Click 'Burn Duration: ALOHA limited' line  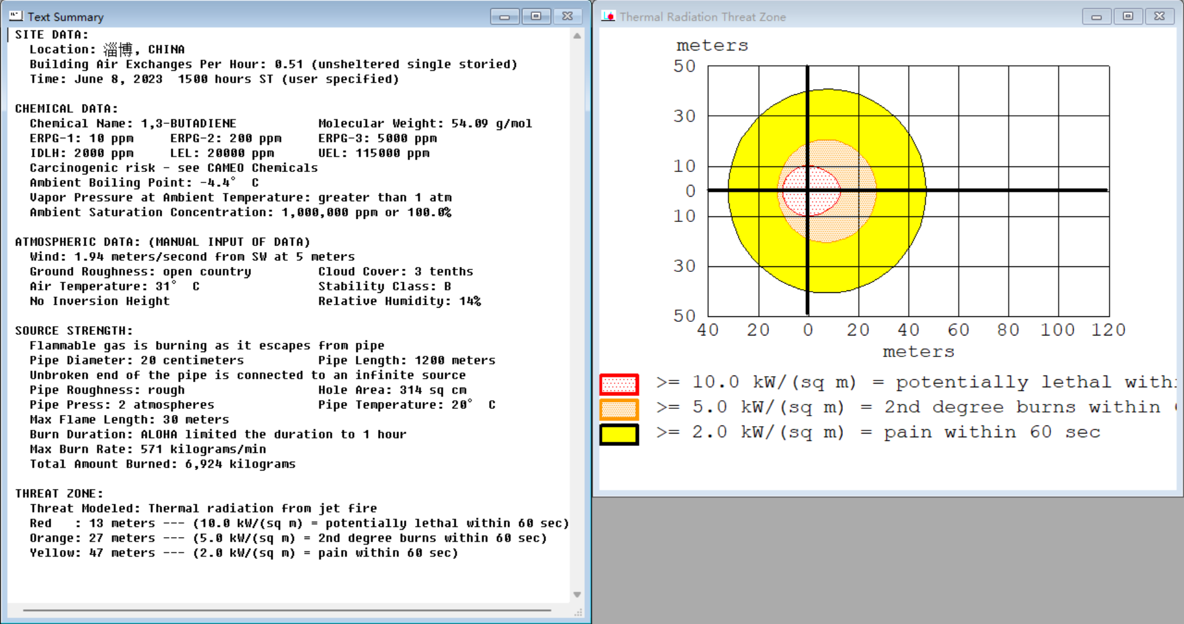218,434
